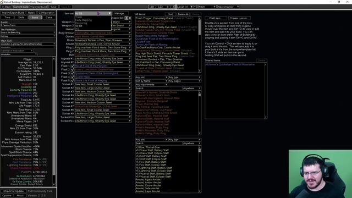Open the Configuration section

point(46,13)
